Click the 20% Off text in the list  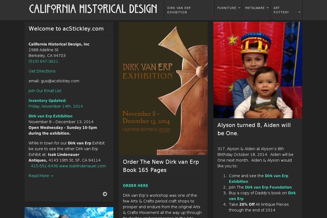pos(247,204)
